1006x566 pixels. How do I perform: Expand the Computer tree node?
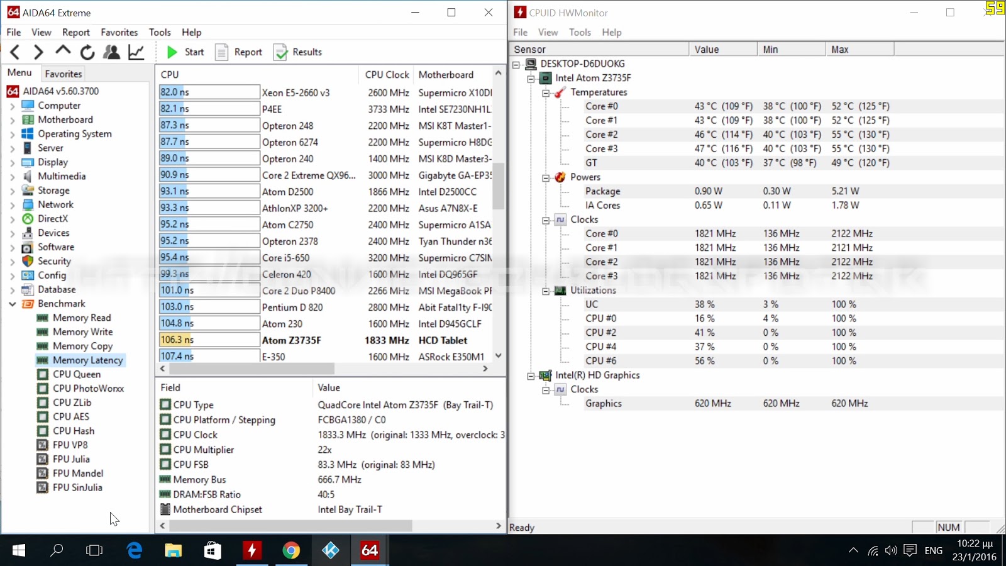pyautogui.click(x=12, y=106)
